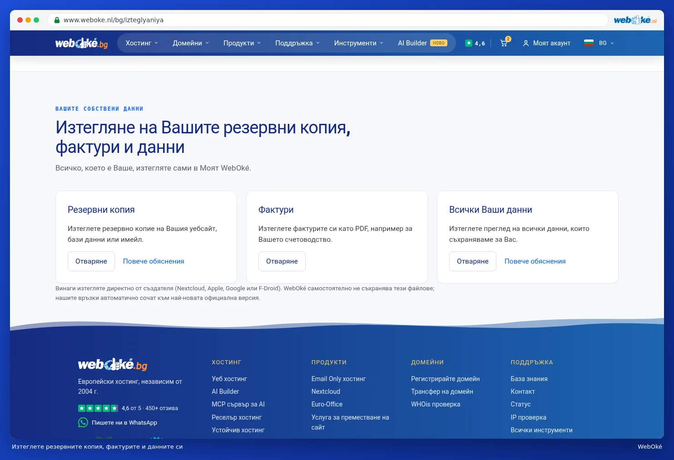
Task: Open the shopping cart icon
Action: coord(505,43)
